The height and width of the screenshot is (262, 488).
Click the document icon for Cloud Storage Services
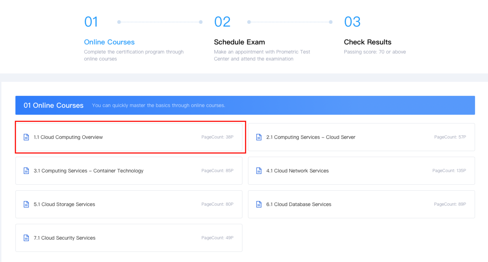(x=26, y=204)
